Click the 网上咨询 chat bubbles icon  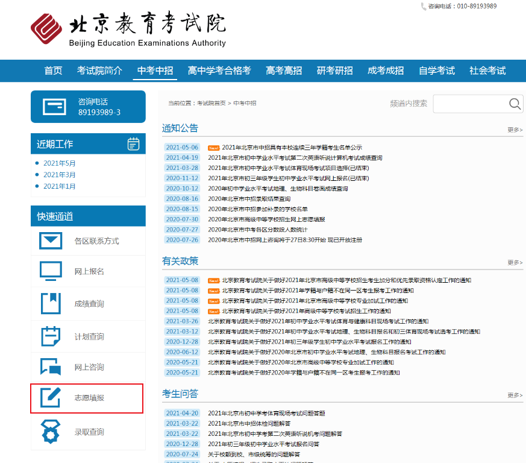[51, 367]
